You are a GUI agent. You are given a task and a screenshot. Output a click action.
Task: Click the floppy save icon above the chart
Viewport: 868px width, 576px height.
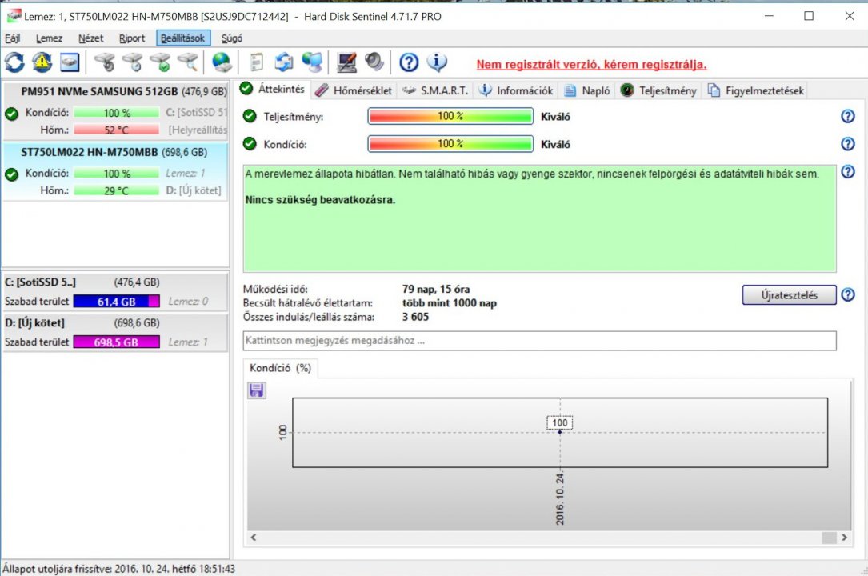pyautogui.click(x=256, y=390)
